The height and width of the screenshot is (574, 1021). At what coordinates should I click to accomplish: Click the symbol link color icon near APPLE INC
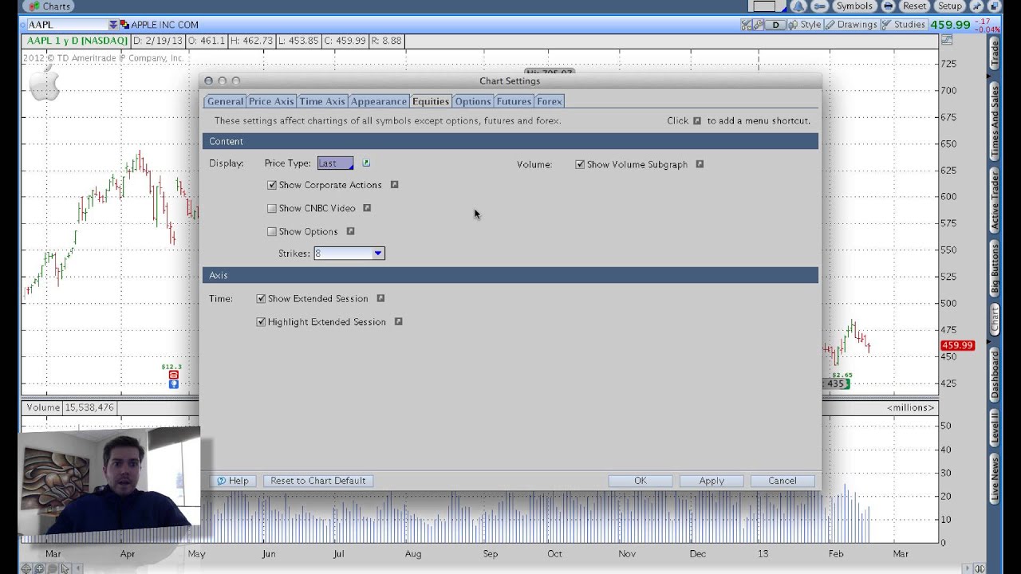[x=124, y=25]
